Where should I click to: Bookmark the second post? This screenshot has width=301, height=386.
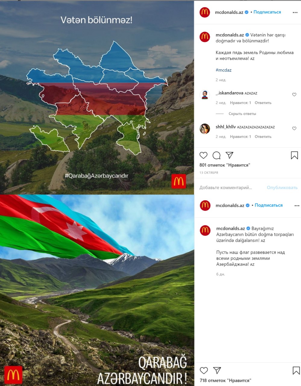296,371
